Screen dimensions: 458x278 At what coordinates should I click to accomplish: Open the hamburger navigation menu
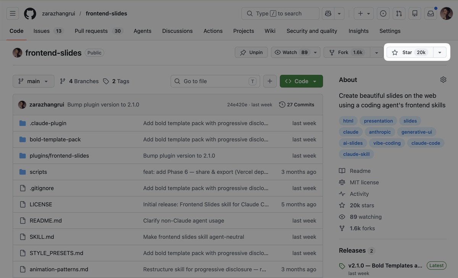pyautogui.click(x=13, y=13)
